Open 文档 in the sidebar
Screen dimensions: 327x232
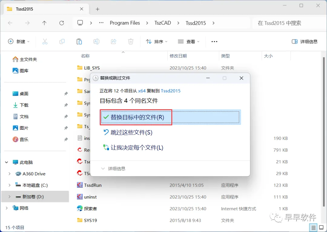pos(21,116)
